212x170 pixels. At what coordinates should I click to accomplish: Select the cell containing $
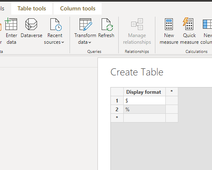(x=145, y=100)
